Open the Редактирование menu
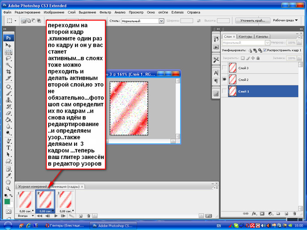This screenshot has width=307, height=230. tap(27, 12)
